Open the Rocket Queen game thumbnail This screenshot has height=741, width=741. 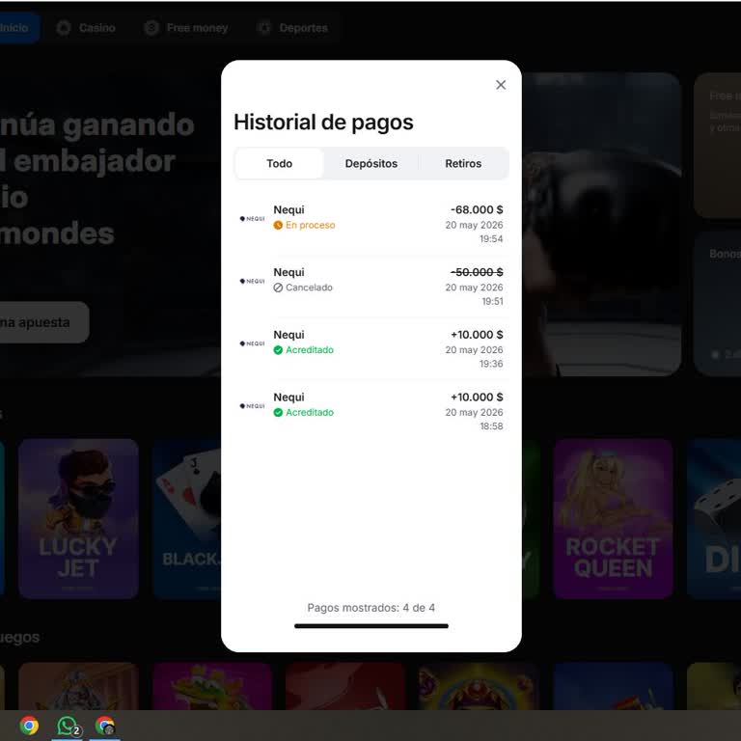click(613, 518)
